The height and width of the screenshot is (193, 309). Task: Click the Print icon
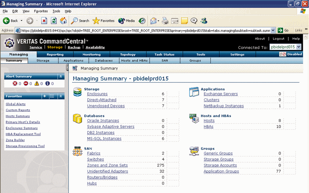[x=165, y=21]
